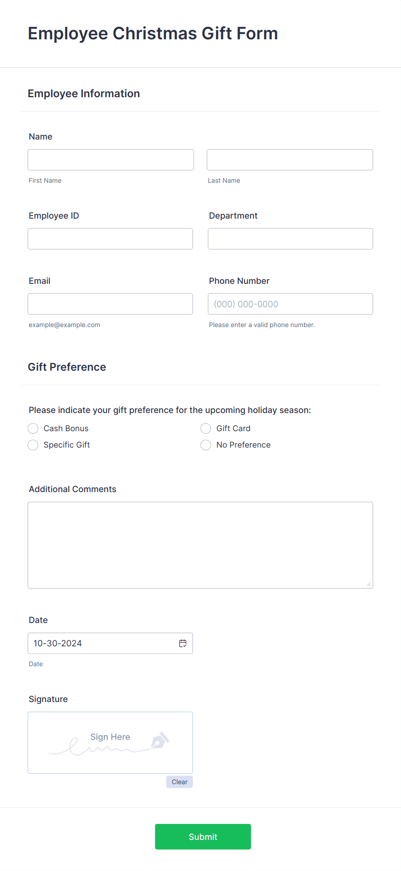Select the Cash Bonus option
The image size is (401, 871).
33,428
